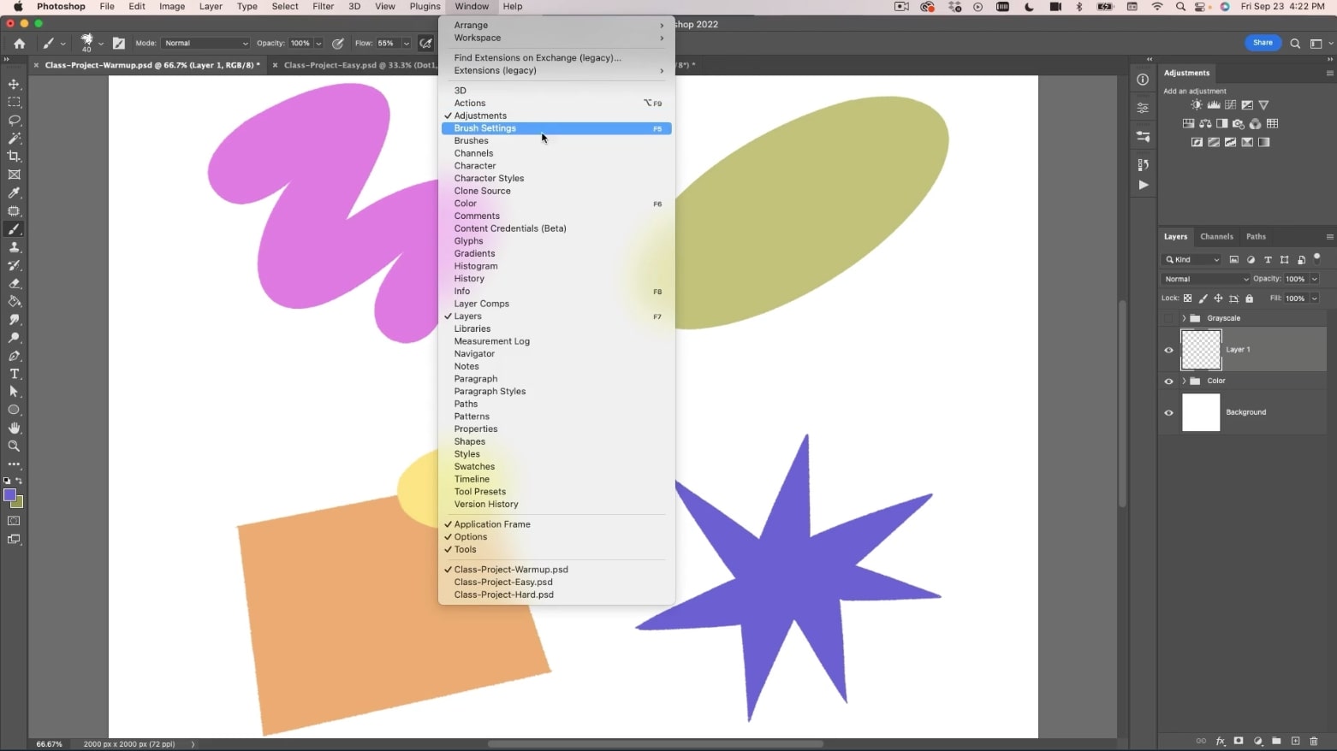Open Brush Settings from the Window menu
Image resolution: width=1337 pixels, height=751 pixels.
(x=484, y=127)
